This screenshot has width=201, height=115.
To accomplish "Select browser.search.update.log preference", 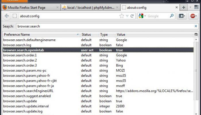I will [x=23, y=111].
